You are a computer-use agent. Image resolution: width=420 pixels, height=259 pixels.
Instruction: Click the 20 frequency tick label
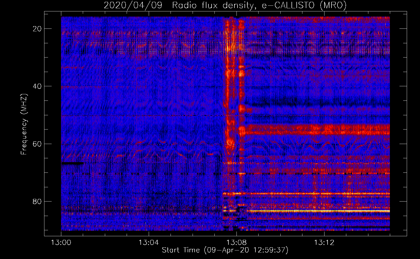37,29
